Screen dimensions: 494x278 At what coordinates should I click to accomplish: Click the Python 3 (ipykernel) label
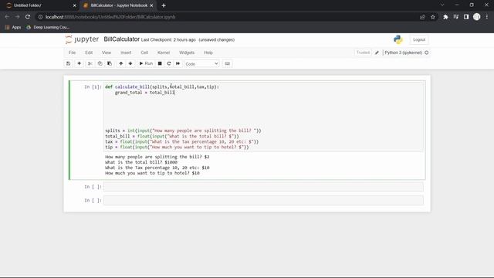click(403, 53)
